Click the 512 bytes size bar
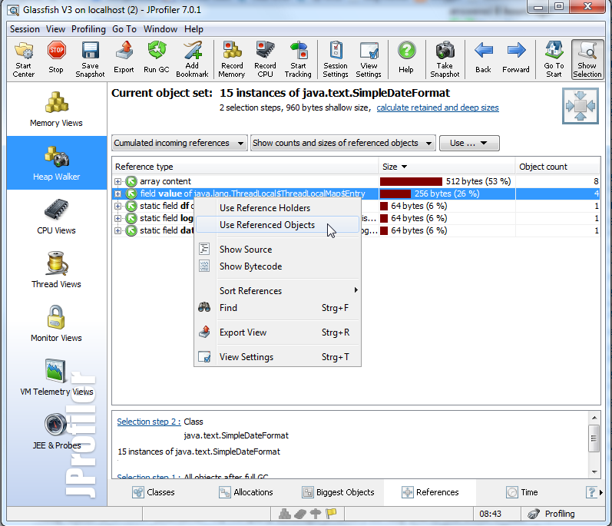 [411, 181]
